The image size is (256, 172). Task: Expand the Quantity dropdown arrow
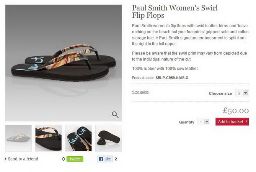click(x=207, y=122)
